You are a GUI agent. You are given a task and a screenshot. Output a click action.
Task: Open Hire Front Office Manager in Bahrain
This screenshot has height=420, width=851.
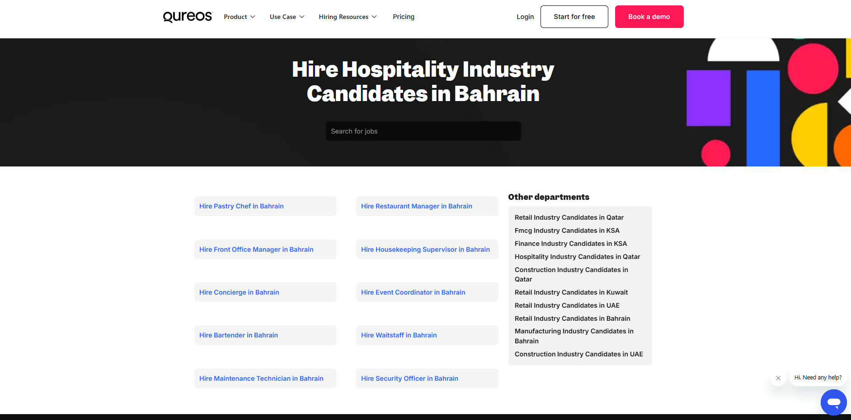[265, 249]
